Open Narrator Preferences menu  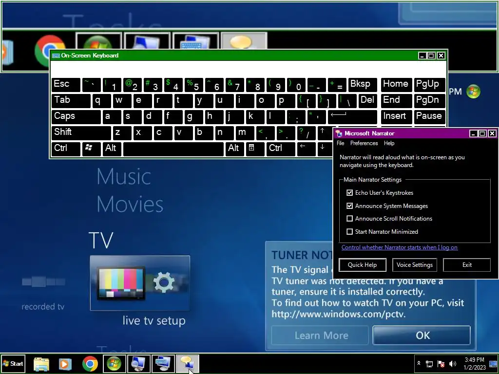[364, 143]
